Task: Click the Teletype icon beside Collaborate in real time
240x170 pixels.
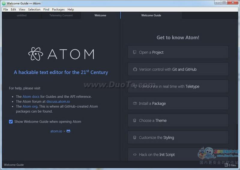Action: pyautogui.click(x=135, y=86)
